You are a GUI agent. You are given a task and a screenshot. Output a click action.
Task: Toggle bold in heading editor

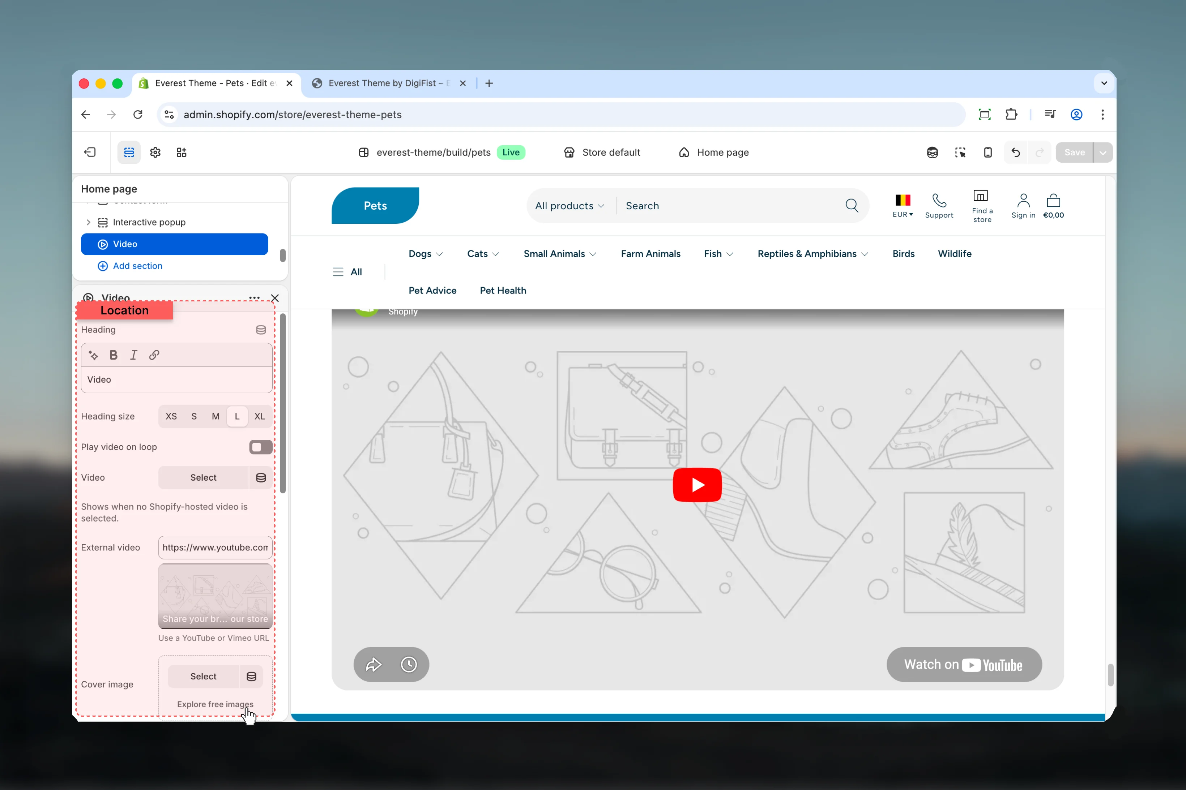point(114,355)
